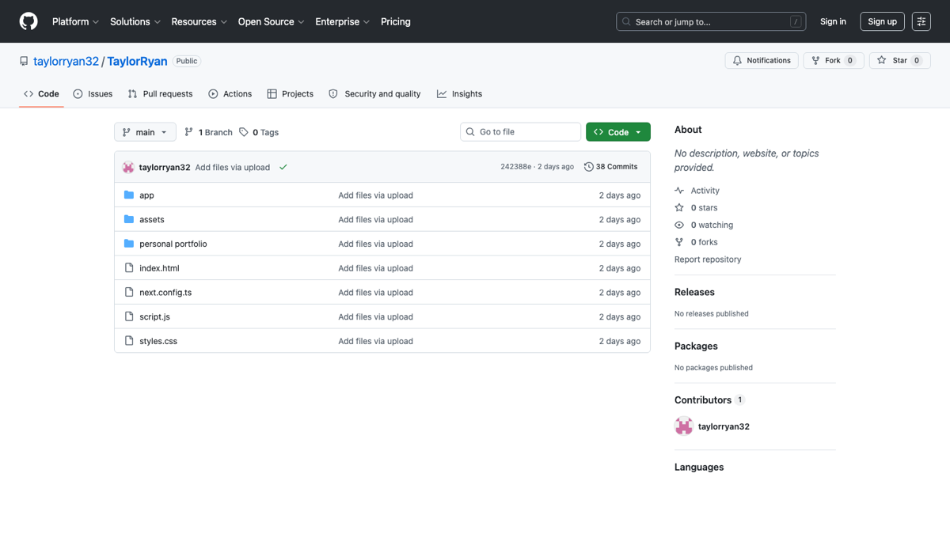The width and height of the screenshot is (950, 534).
Task: Click the branch icon next to 1 Branch
Action: pyautogui.click(x=188, y=132)
